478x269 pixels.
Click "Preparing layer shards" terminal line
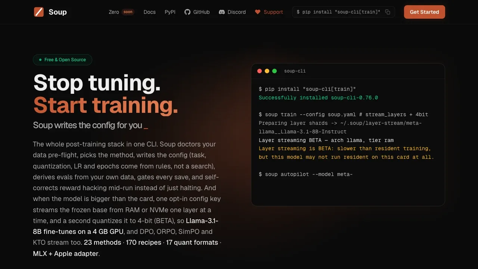(x=340, y=127)
